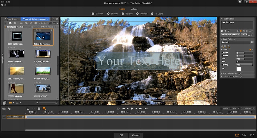Select the Beveled looks category
257x138 pixels.
(127, 14)
